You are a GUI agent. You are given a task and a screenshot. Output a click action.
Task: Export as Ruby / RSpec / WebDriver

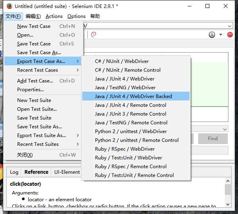(x=136, y=149)
